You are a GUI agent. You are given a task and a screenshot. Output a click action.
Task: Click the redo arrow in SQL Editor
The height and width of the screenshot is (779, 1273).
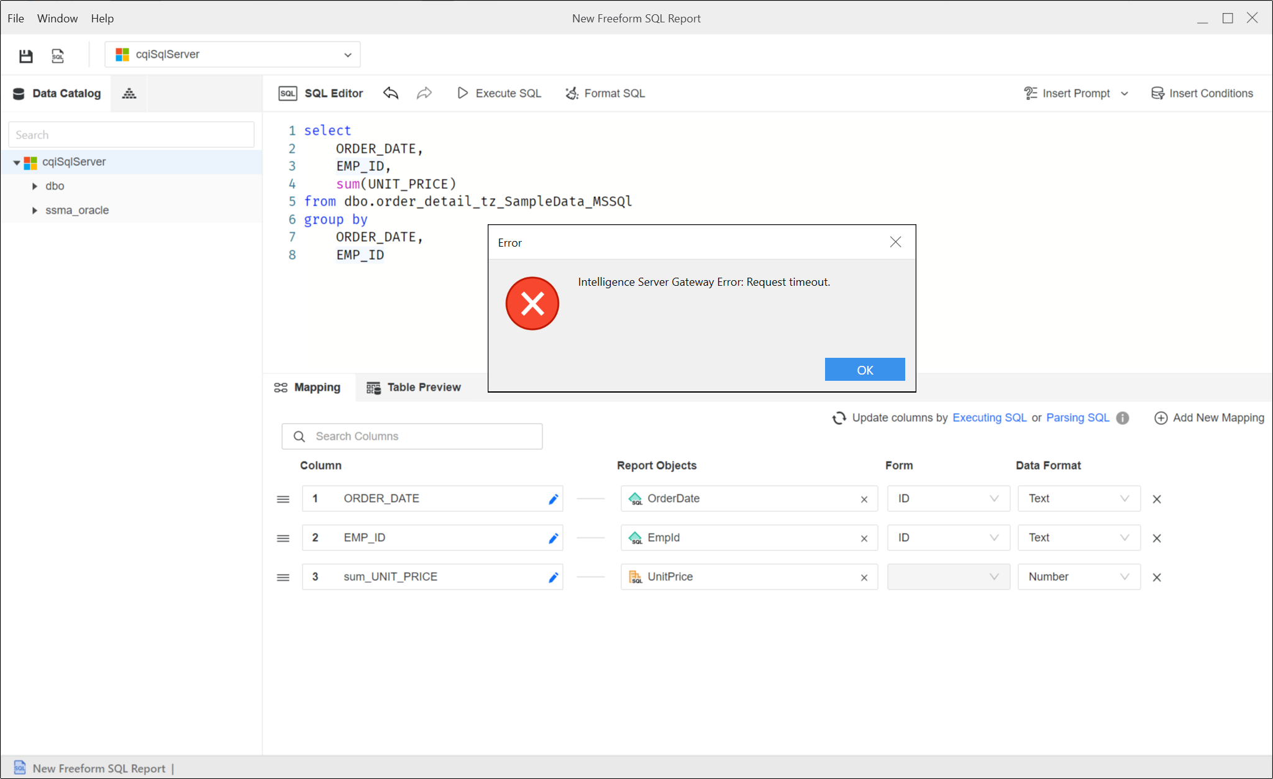point(424,93)
